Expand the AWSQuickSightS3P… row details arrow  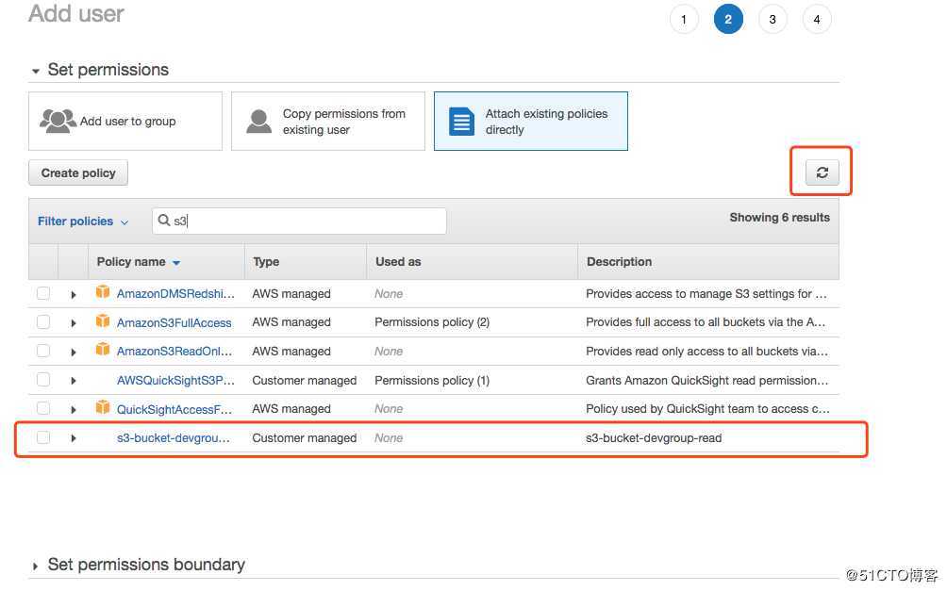coord(73,381)
